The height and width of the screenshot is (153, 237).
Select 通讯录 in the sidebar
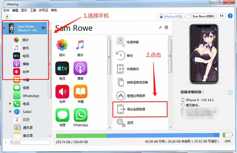point(28,128)
